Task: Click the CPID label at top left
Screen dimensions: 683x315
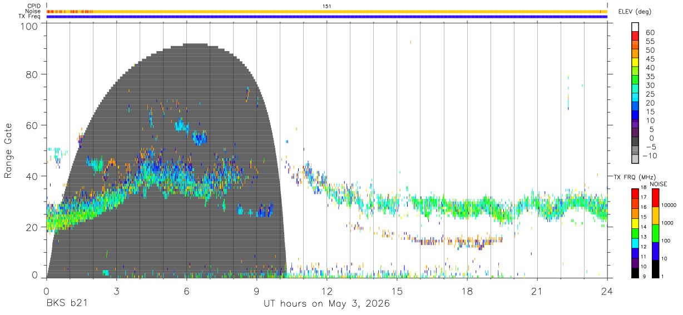Action: click(x=33, y=6)
